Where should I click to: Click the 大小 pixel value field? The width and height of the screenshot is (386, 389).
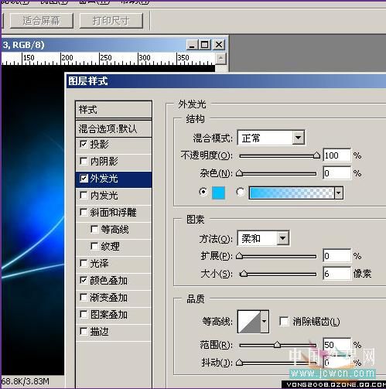coord(336,274)
